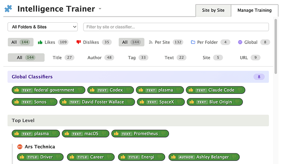Open the Intelligence Trainer title dropdown arrow
The image size is (281, 164).
pyautogui.click(x=100, y=9)
